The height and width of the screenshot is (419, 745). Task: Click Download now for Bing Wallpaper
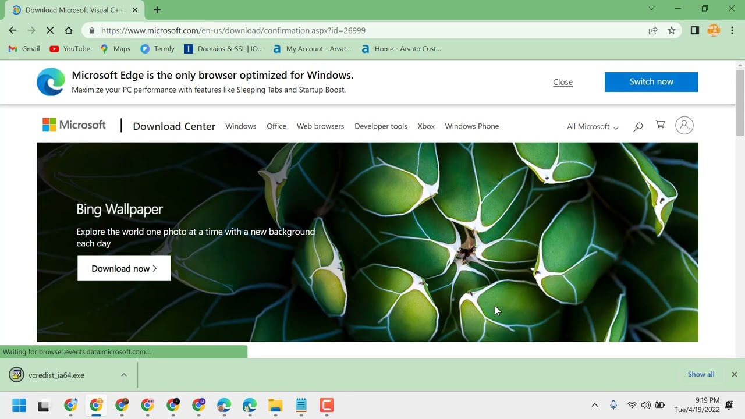point(124,268)
